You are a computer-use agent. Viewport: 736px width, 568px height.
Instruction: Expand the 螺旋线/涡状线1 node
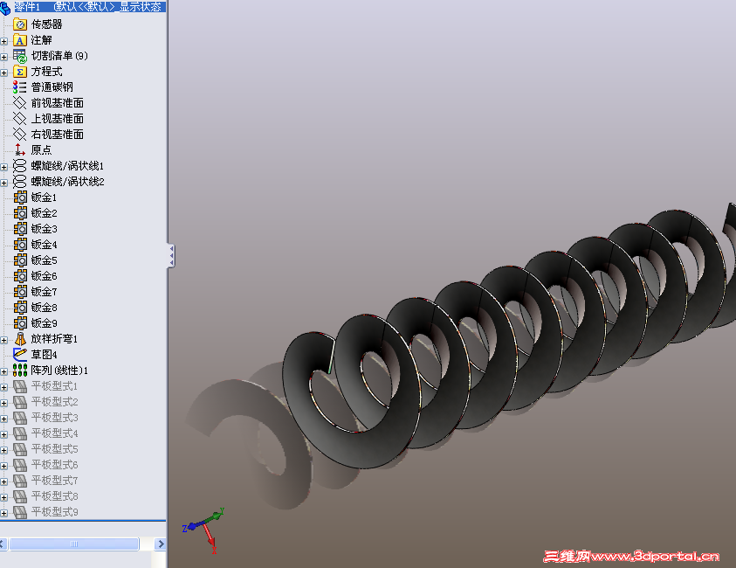[x=4, y=167]
